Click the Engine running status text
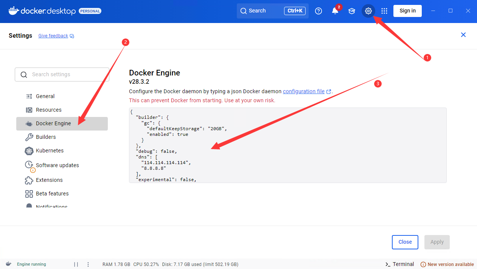This screenshot has height=269, width=477. click(x=31, y=264)
